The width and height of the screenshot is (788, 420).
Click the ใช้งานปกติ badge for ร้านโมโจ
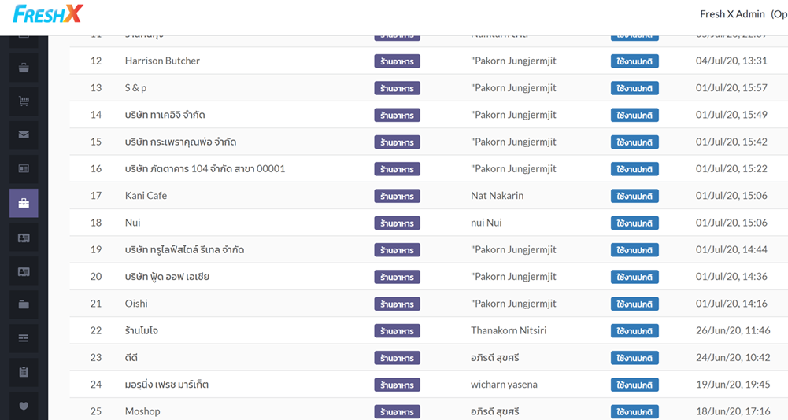(x=634, y=331)
